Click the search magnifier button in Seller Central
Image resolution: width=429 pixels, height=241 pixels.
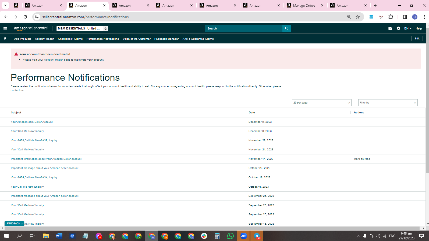pos(286,28)
